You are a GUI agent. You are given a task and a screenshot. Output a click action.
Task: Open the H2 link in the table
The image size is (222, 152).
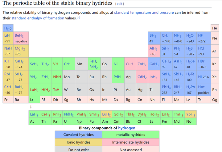pos(6,28)
